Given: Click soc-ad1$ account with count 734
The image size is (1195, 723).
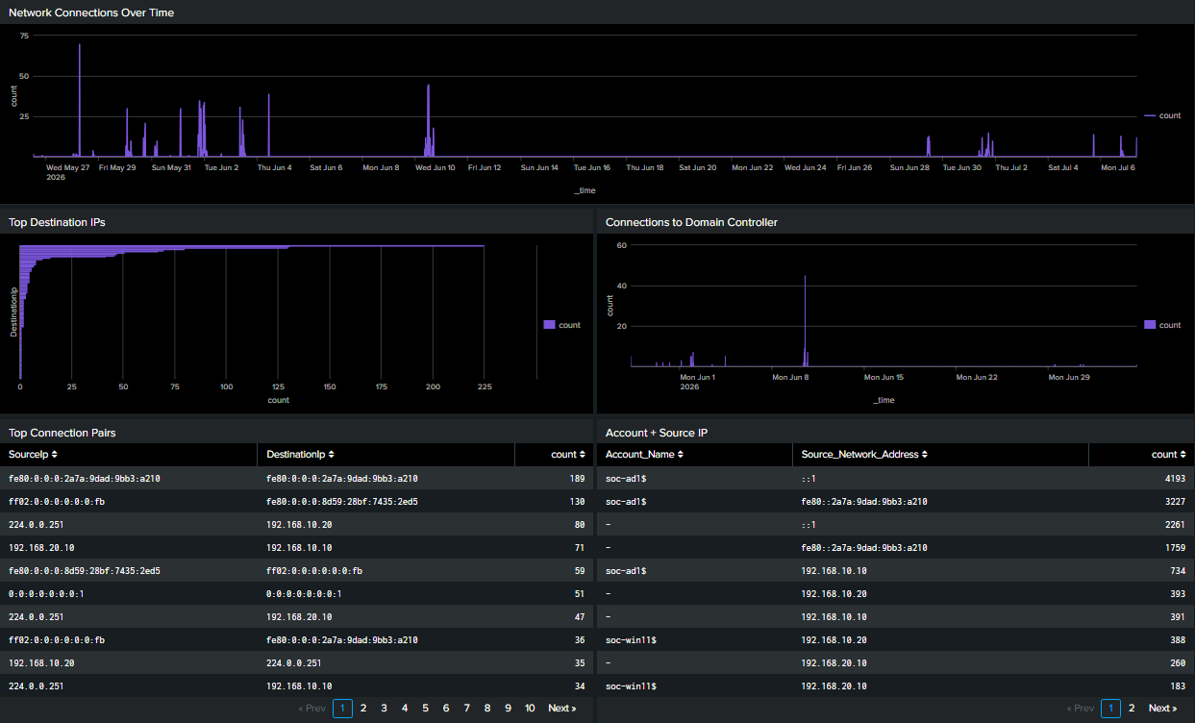Looking at the screenshot, I should coord(626,570).
